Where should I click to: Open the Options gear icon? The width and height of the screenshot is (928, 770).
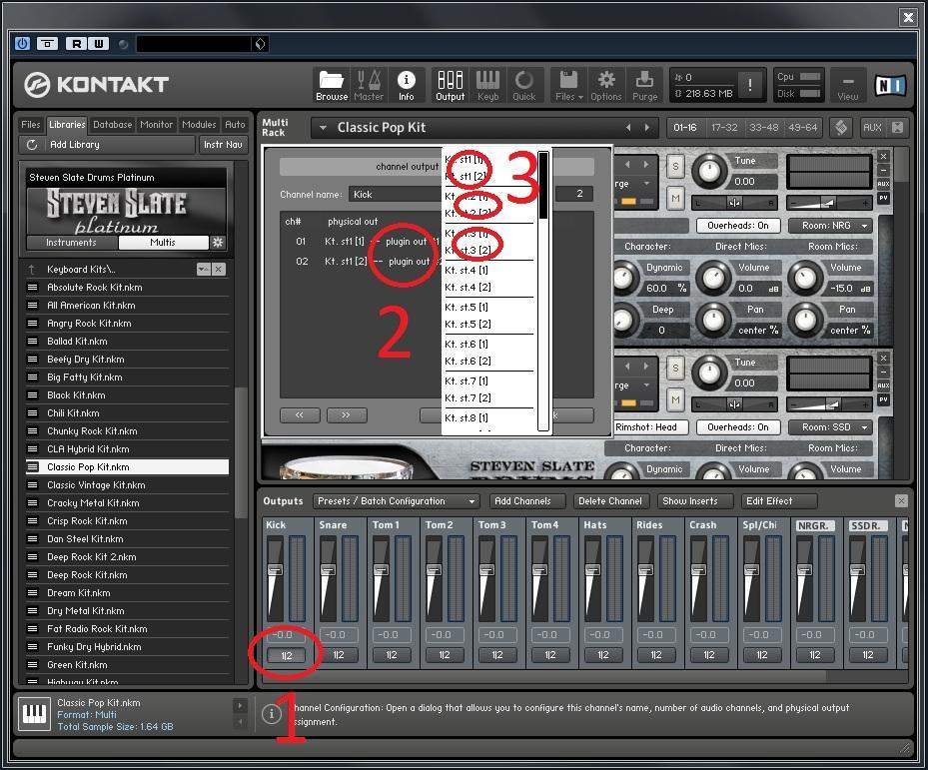coord(606,85)
